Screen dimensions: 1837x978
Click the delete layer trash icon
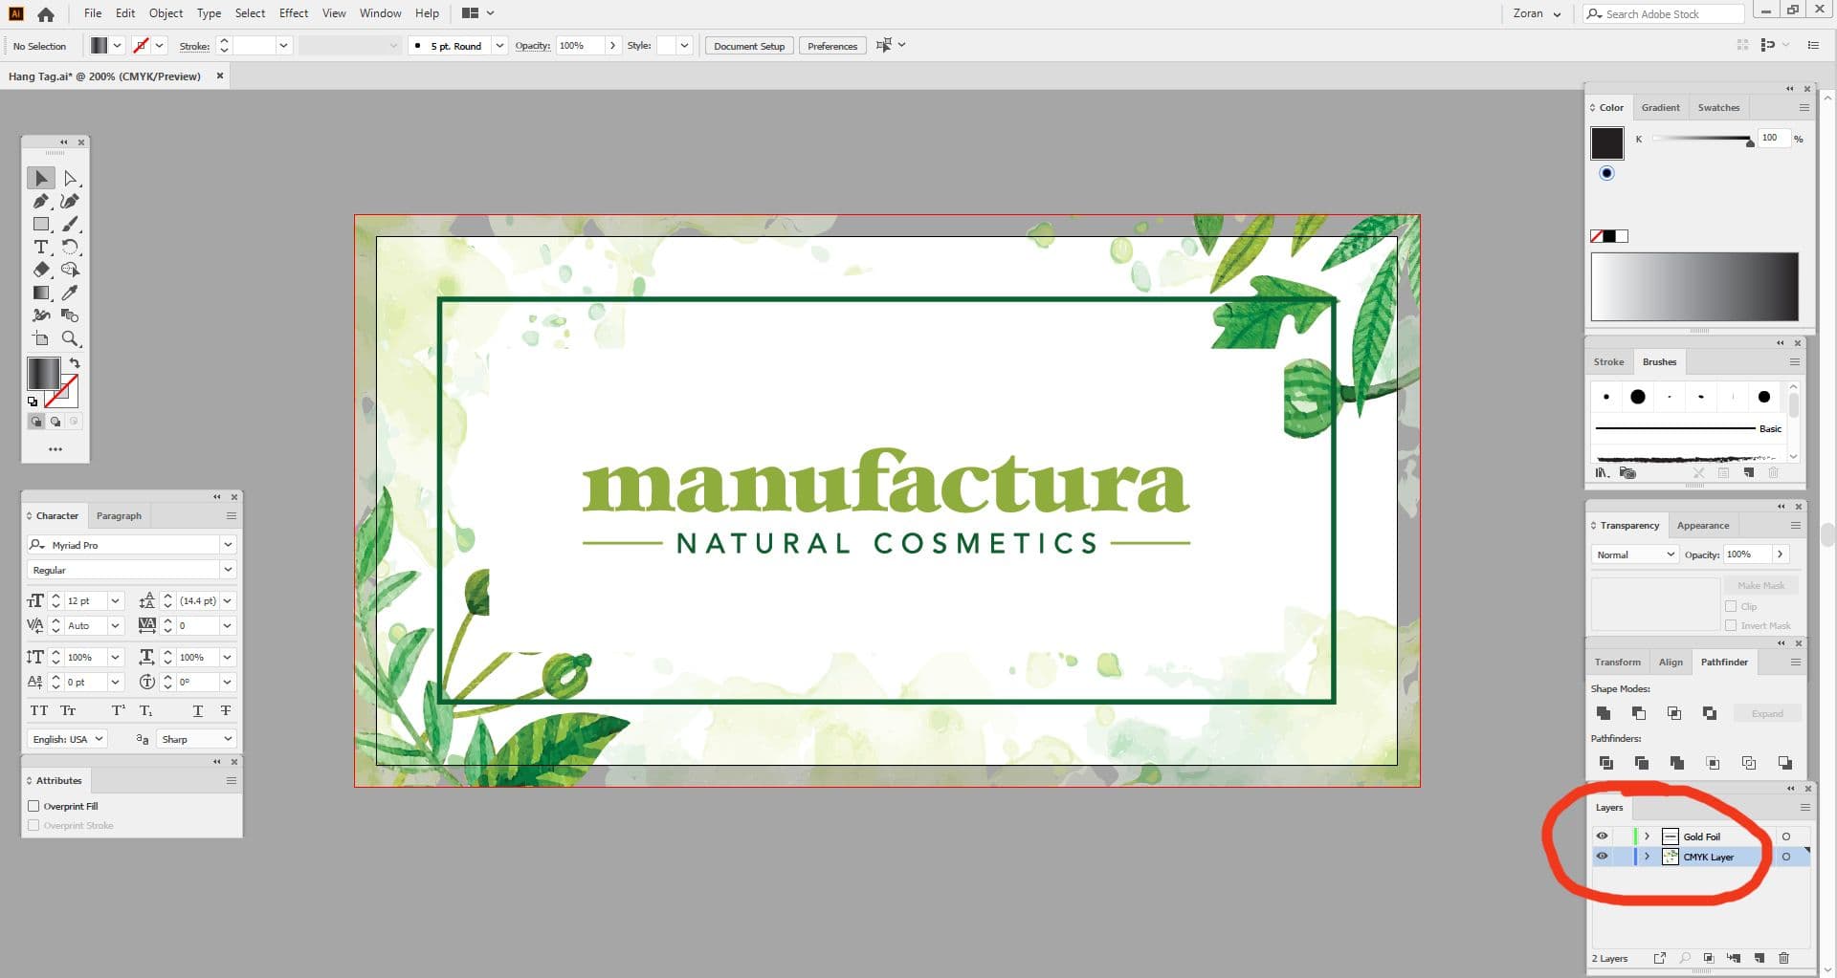coord(1784,958)
